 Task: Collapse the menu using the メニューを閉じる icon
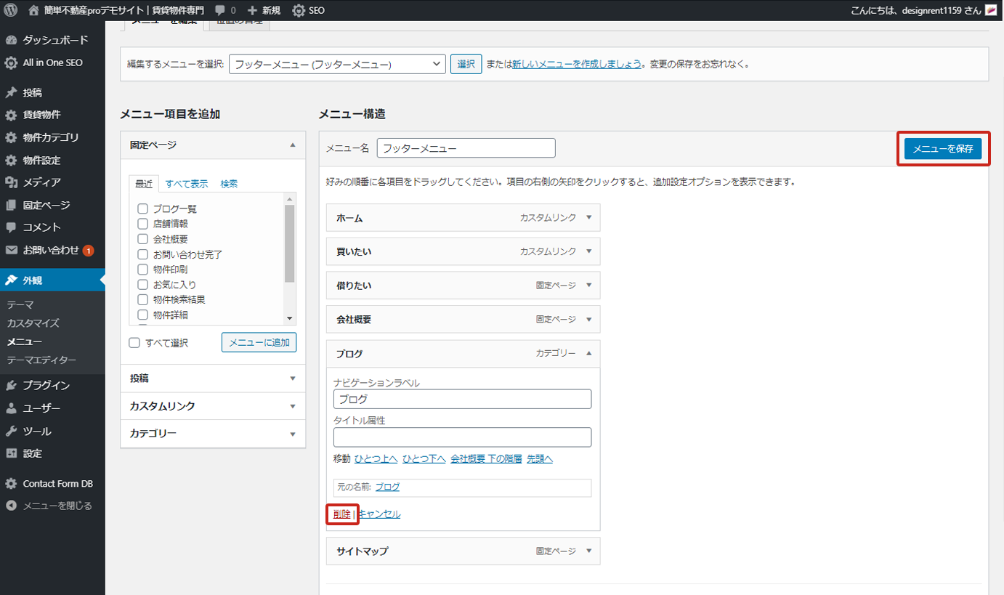coord(11,506)
